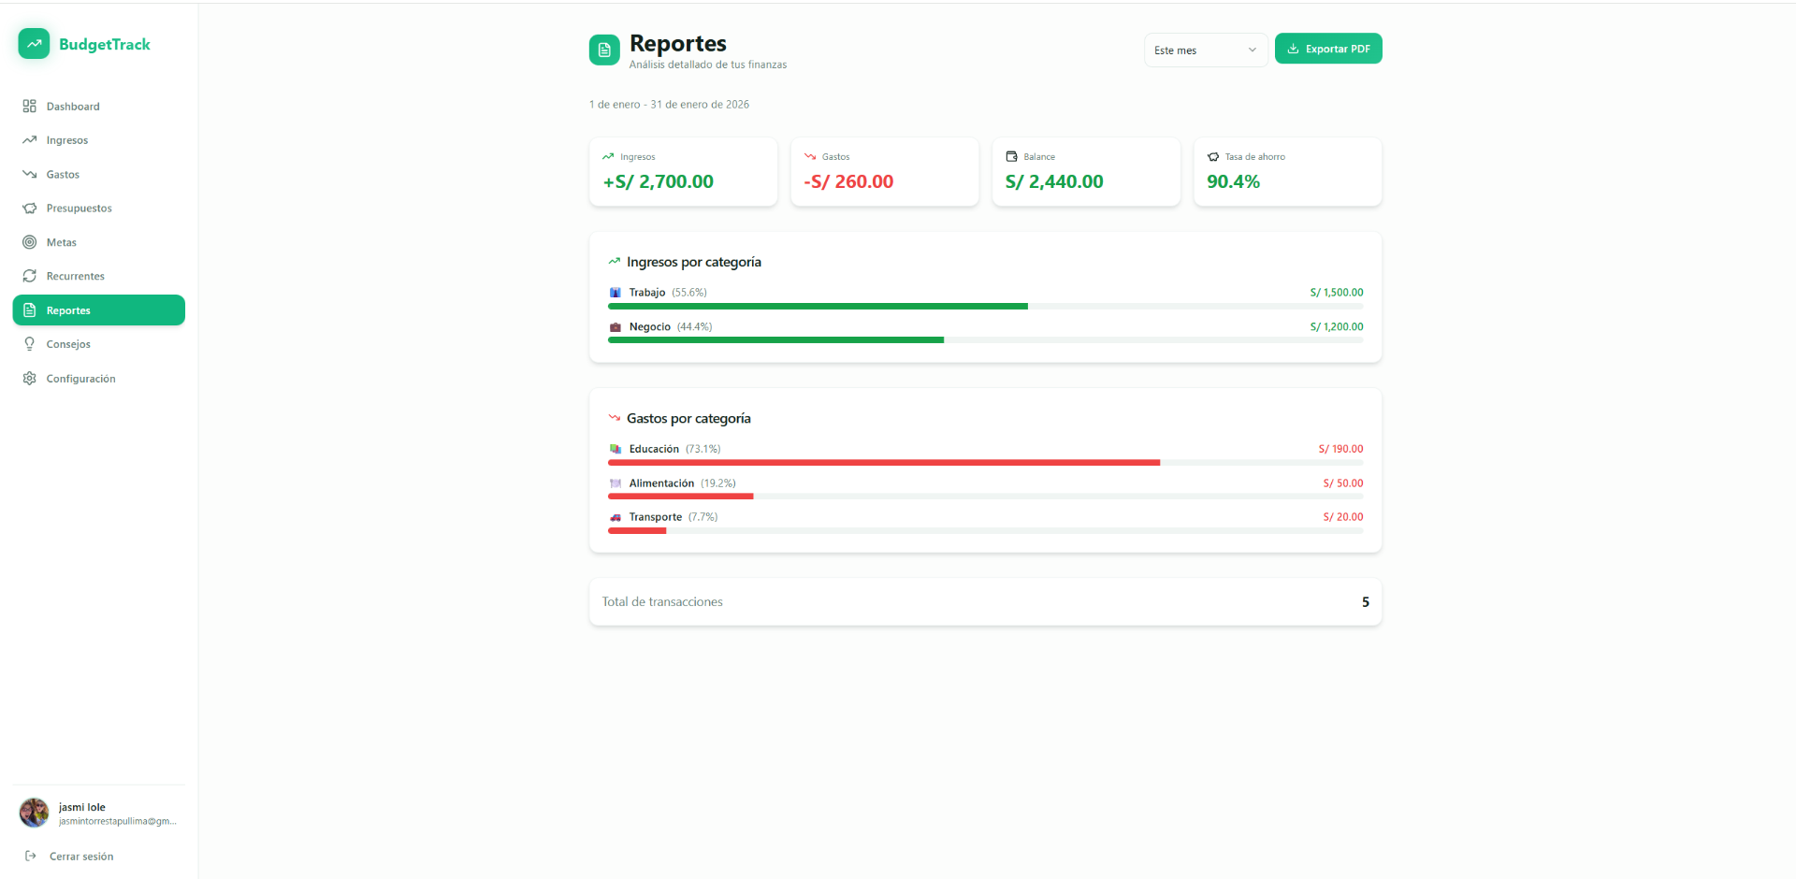Open the Dashboard from the sidebar icon
Screen dimensions: 1796x879
[x=29, y=106]
